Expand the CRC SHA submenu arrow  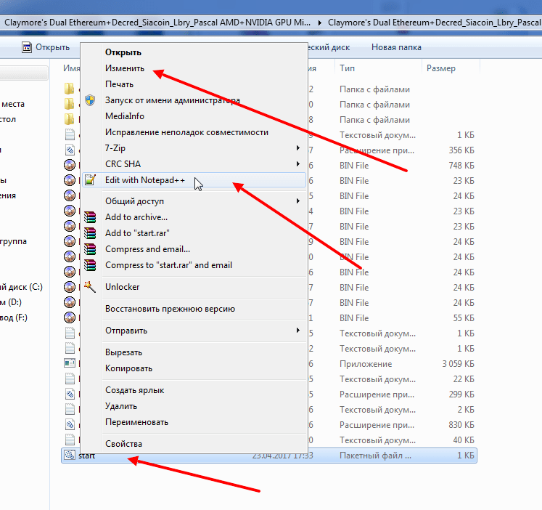[x=298, y=164]
